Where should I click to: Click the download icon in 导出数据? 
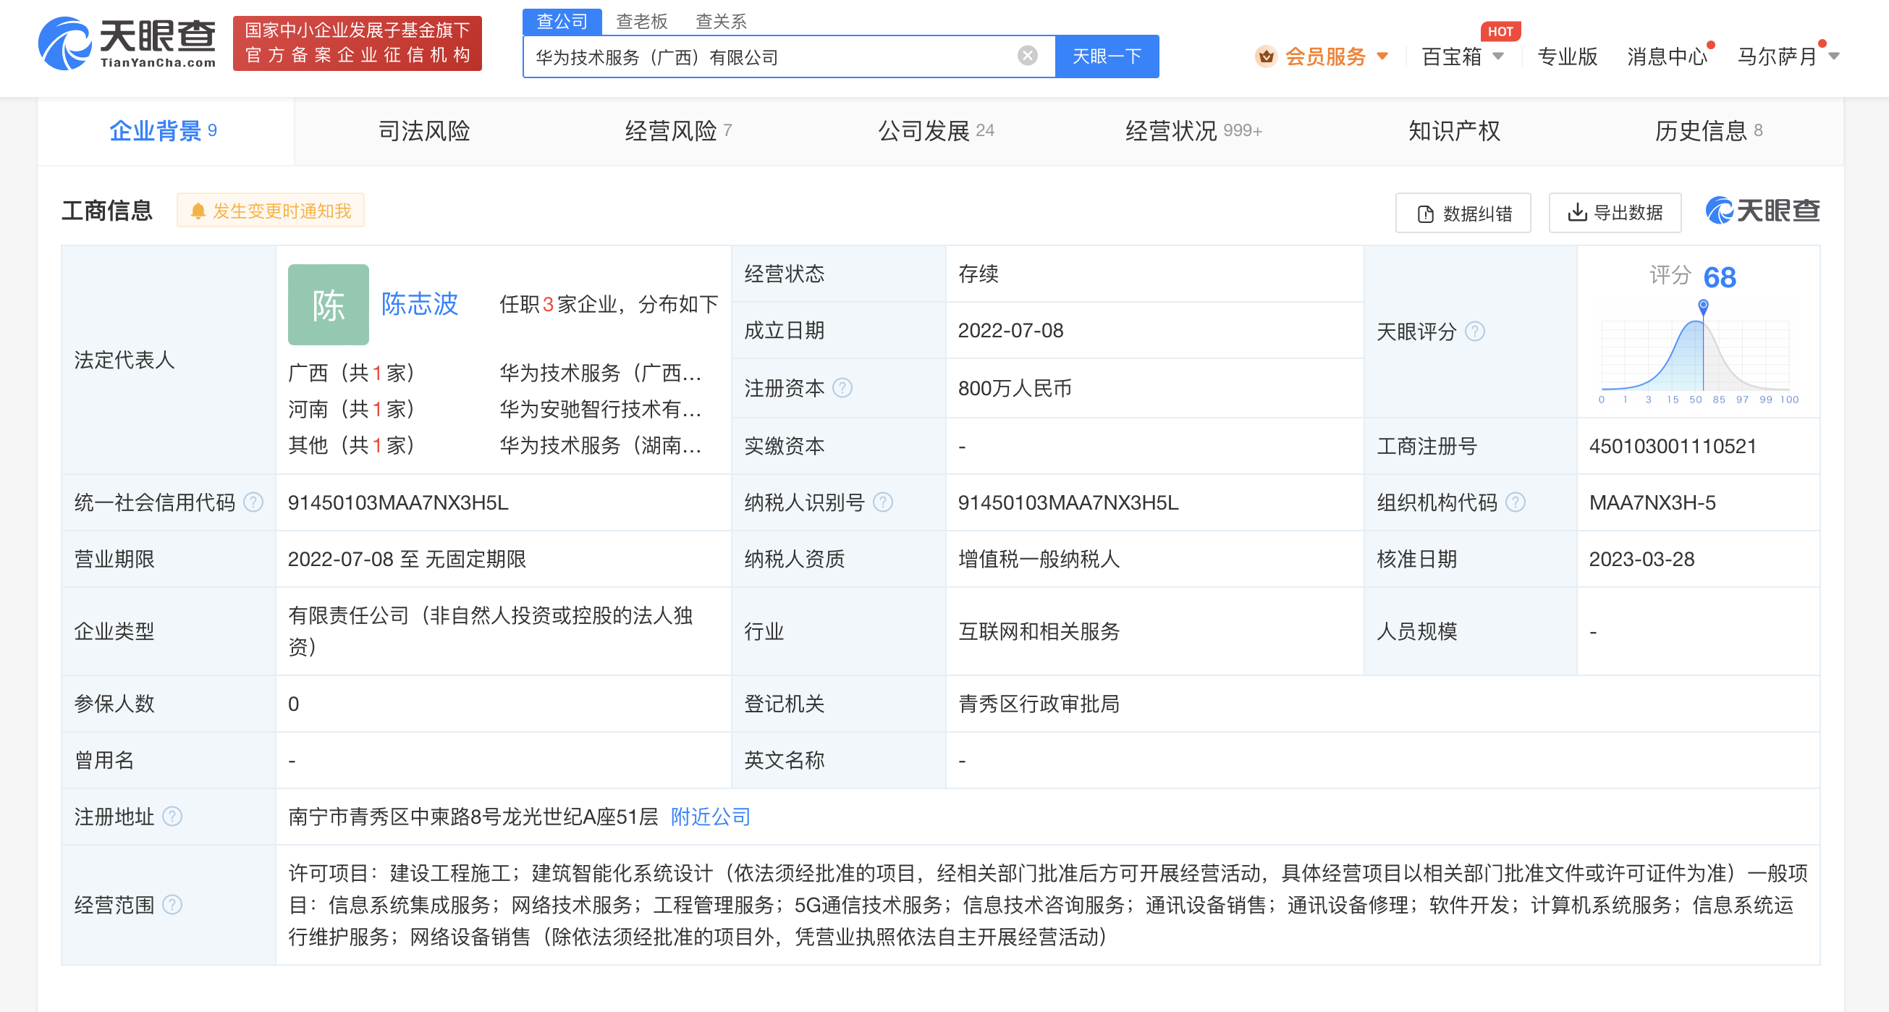click(x=1576, y=213)
